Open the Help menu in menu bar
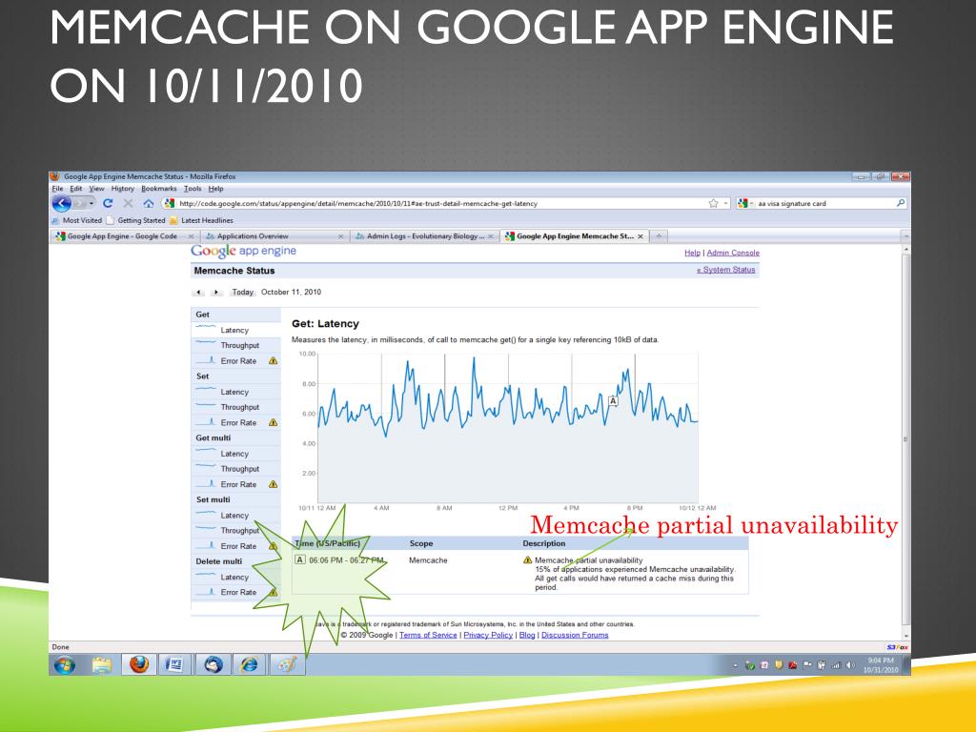 tap(215, 189)
